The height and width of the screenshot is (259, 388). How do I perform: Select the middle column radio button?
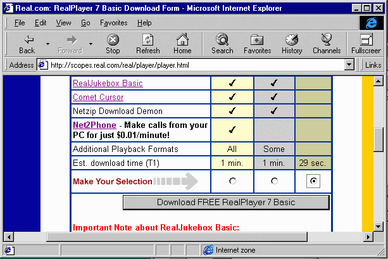[x=274, y=181]
